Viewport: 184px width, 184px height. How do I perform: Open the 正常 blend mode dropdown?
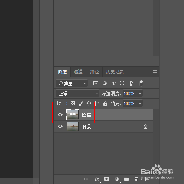[77, 93]
